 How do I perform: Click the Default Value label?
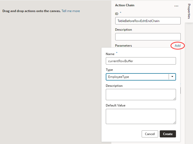(115, 105)
